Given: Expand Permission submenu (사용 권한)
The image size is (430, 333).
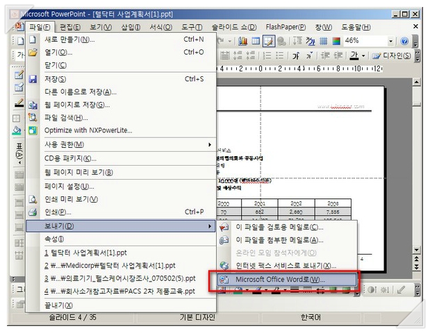Looking at the screenshot, I should pos(121,144).
